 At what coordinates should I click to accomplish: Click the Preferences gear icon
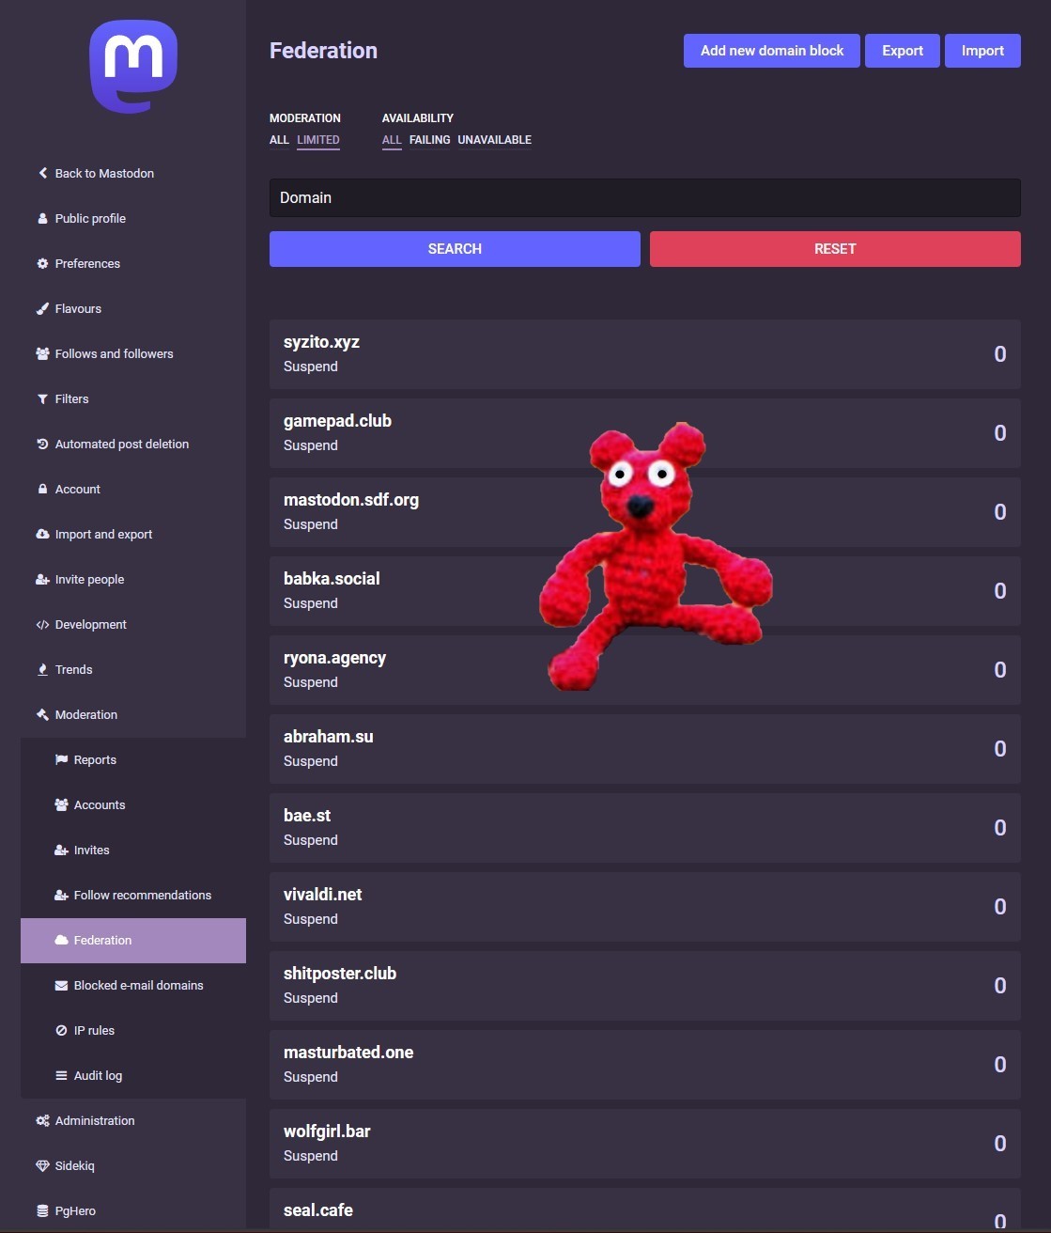click(x=42, y=263)
